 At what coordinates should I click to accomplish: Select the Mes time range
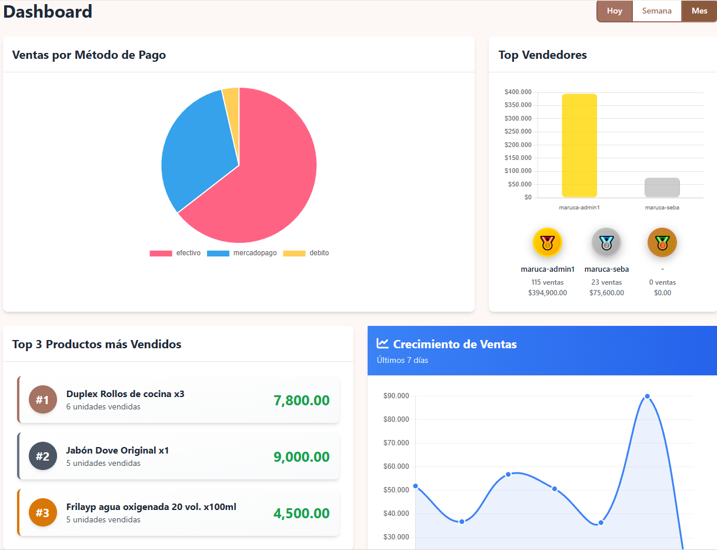(x=699, y=11)
